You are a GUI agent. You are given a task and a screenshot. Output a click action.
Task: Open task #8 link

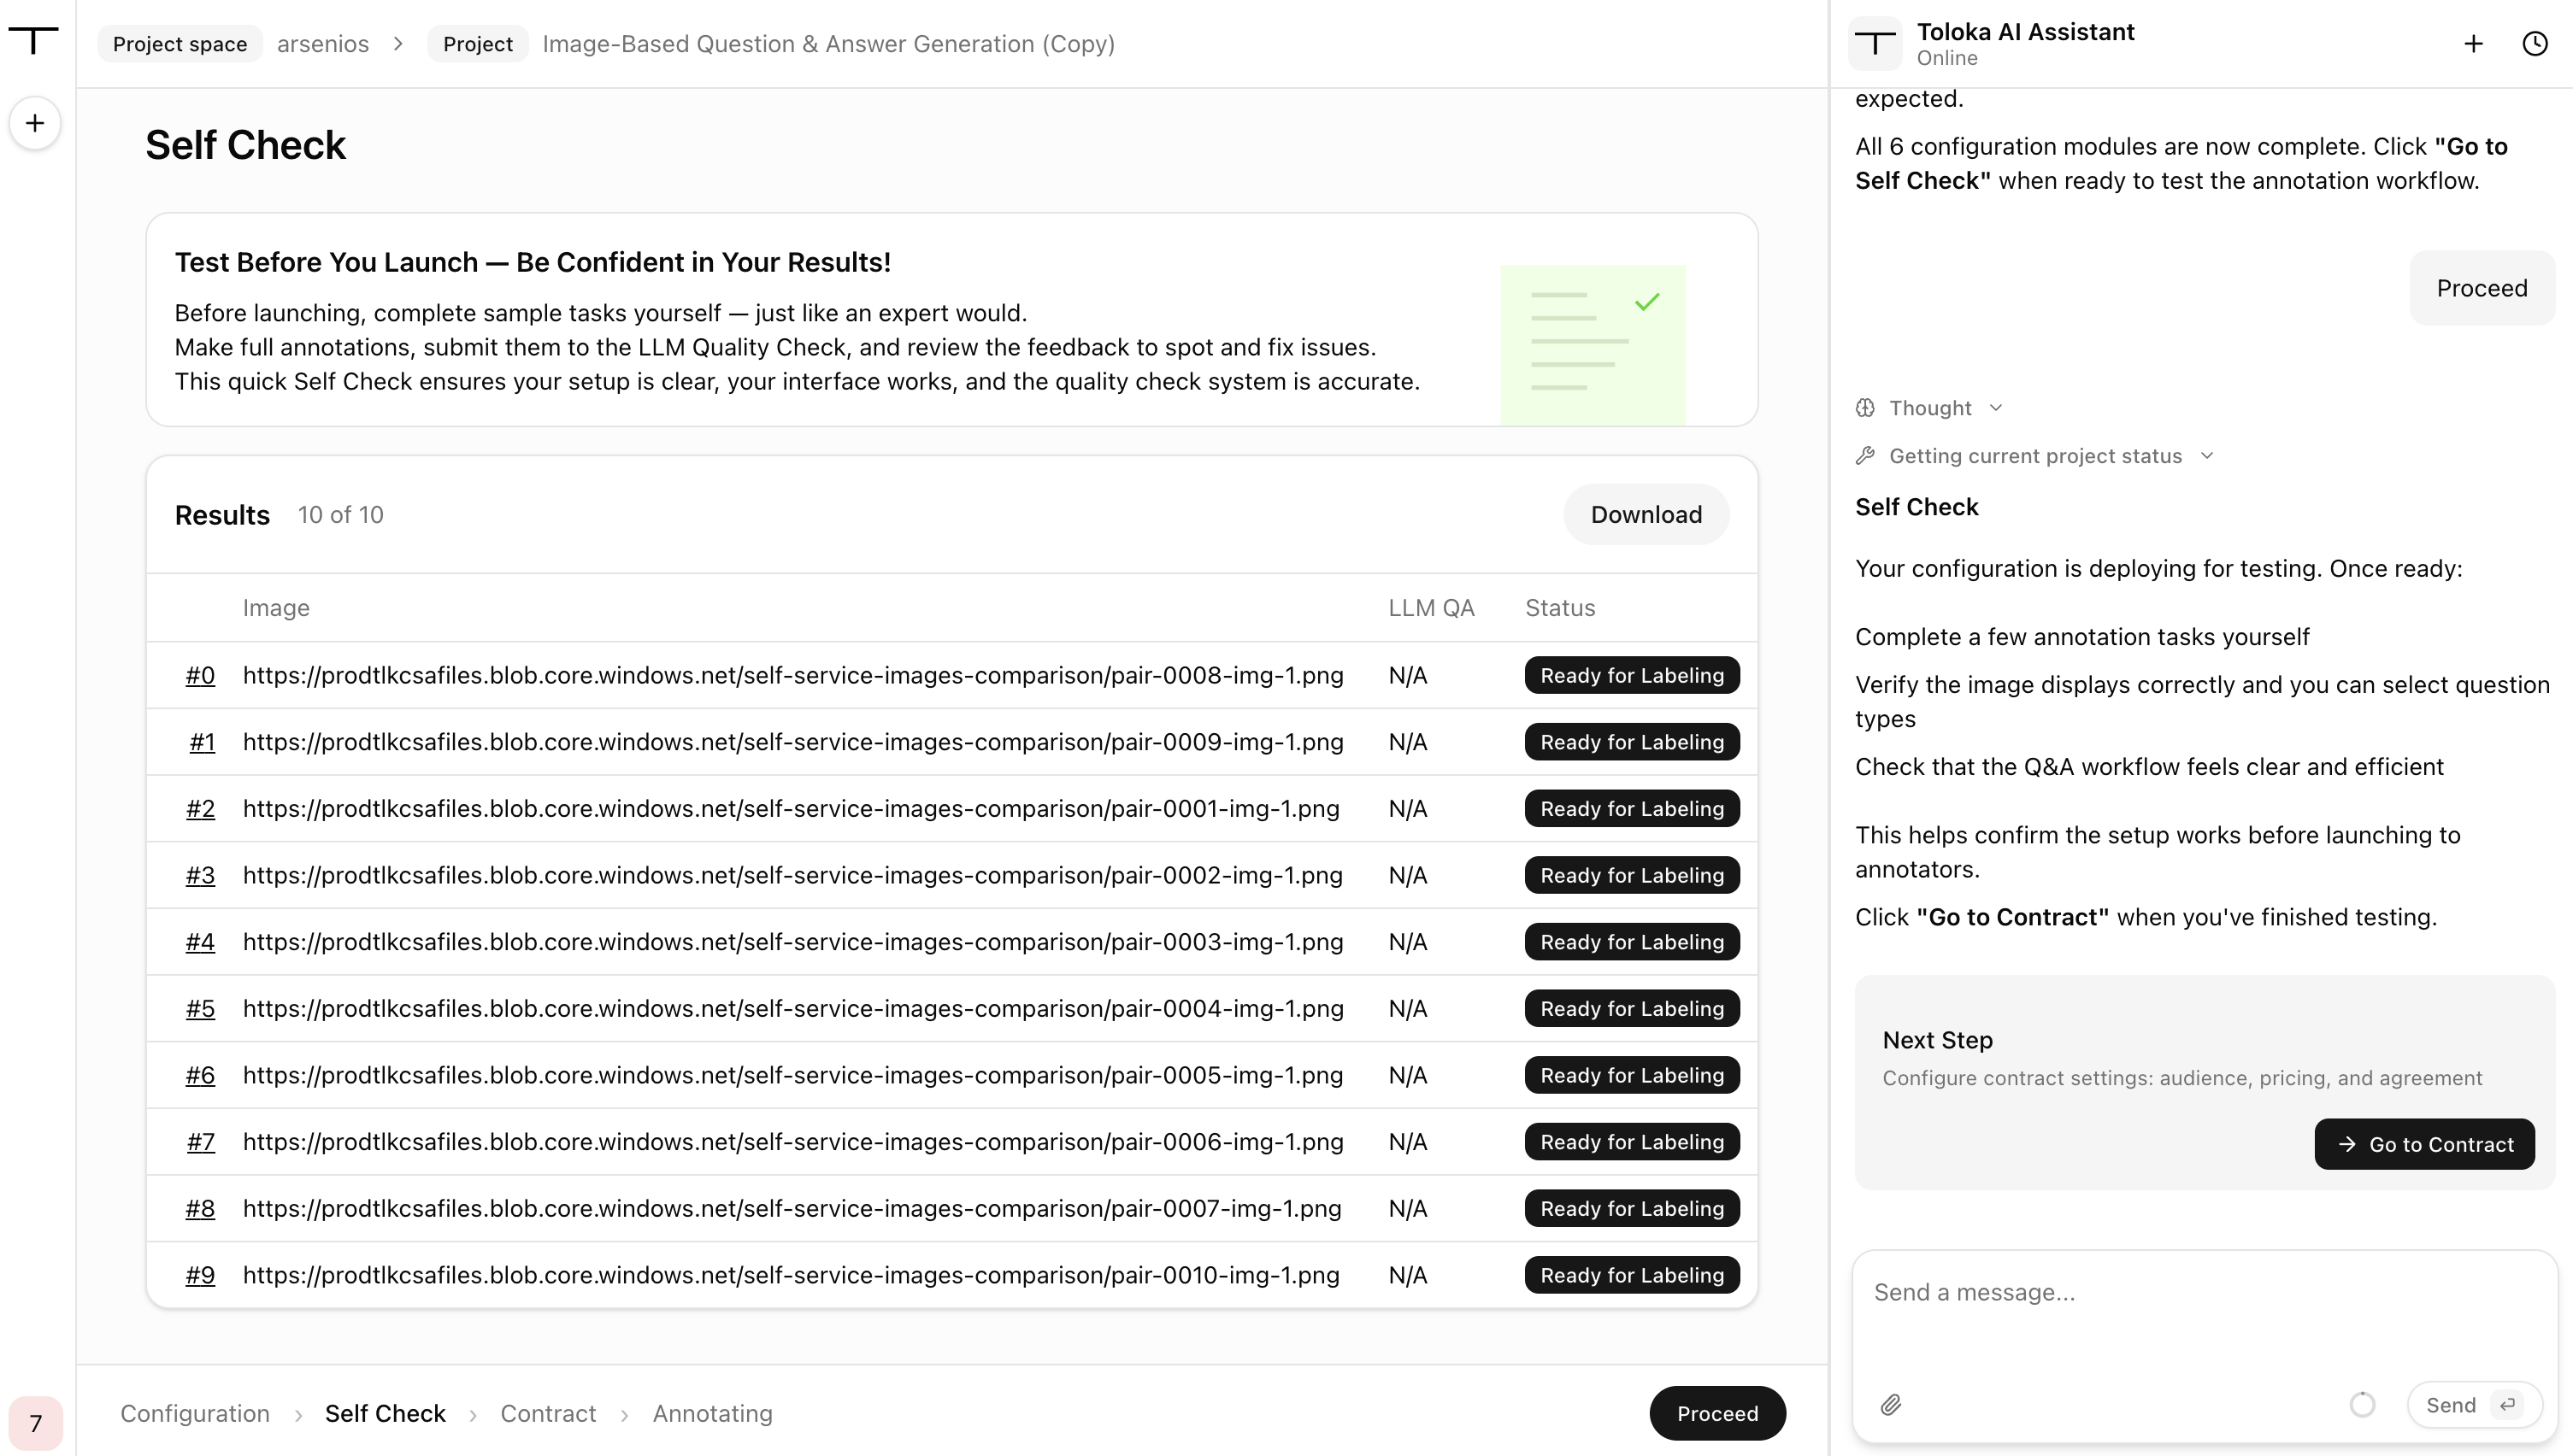coord(200,1209)
